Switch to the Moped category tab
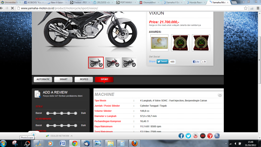This screenshot has height=147, width=261. [84, 79]
